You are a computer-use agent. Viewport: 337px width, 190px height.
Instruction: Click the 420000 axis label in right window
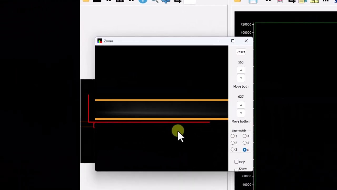246,24
